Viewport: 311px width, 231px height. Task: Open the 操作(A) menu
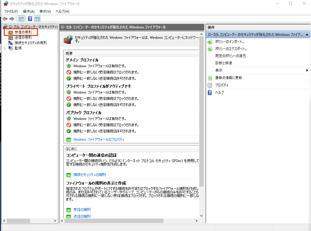point(29,12)
